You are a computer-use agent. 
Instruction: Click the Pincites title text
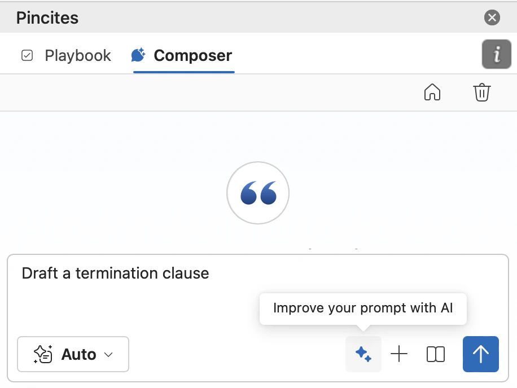tap(47, 17)
